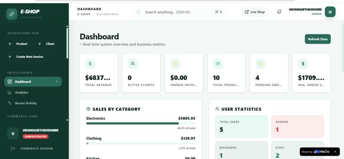This screenshot has height=159, width=344.
Task: Click the Clothing sales progress bar
Action: (140, 144)
